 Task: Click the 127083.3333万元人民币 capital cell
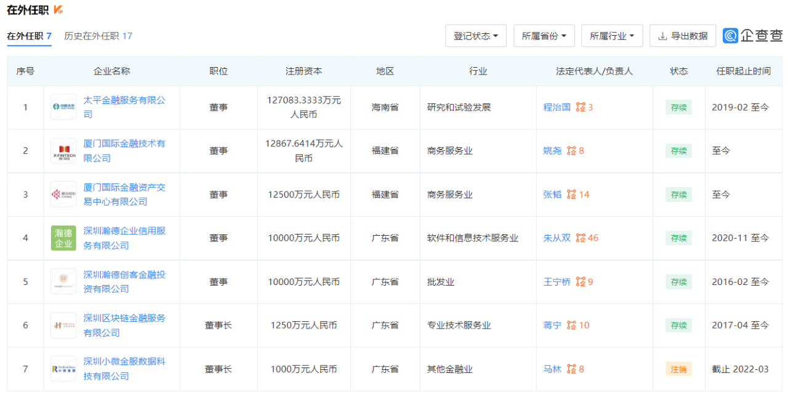coord(304,107)
